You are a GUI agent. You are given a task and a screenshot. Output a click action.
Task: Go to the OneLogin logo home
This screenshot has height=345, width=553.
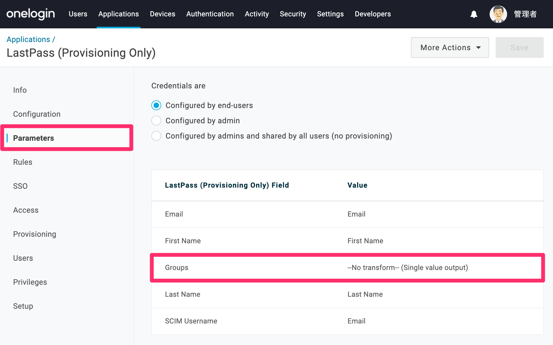pyautogui.click(x=31, y=14)
